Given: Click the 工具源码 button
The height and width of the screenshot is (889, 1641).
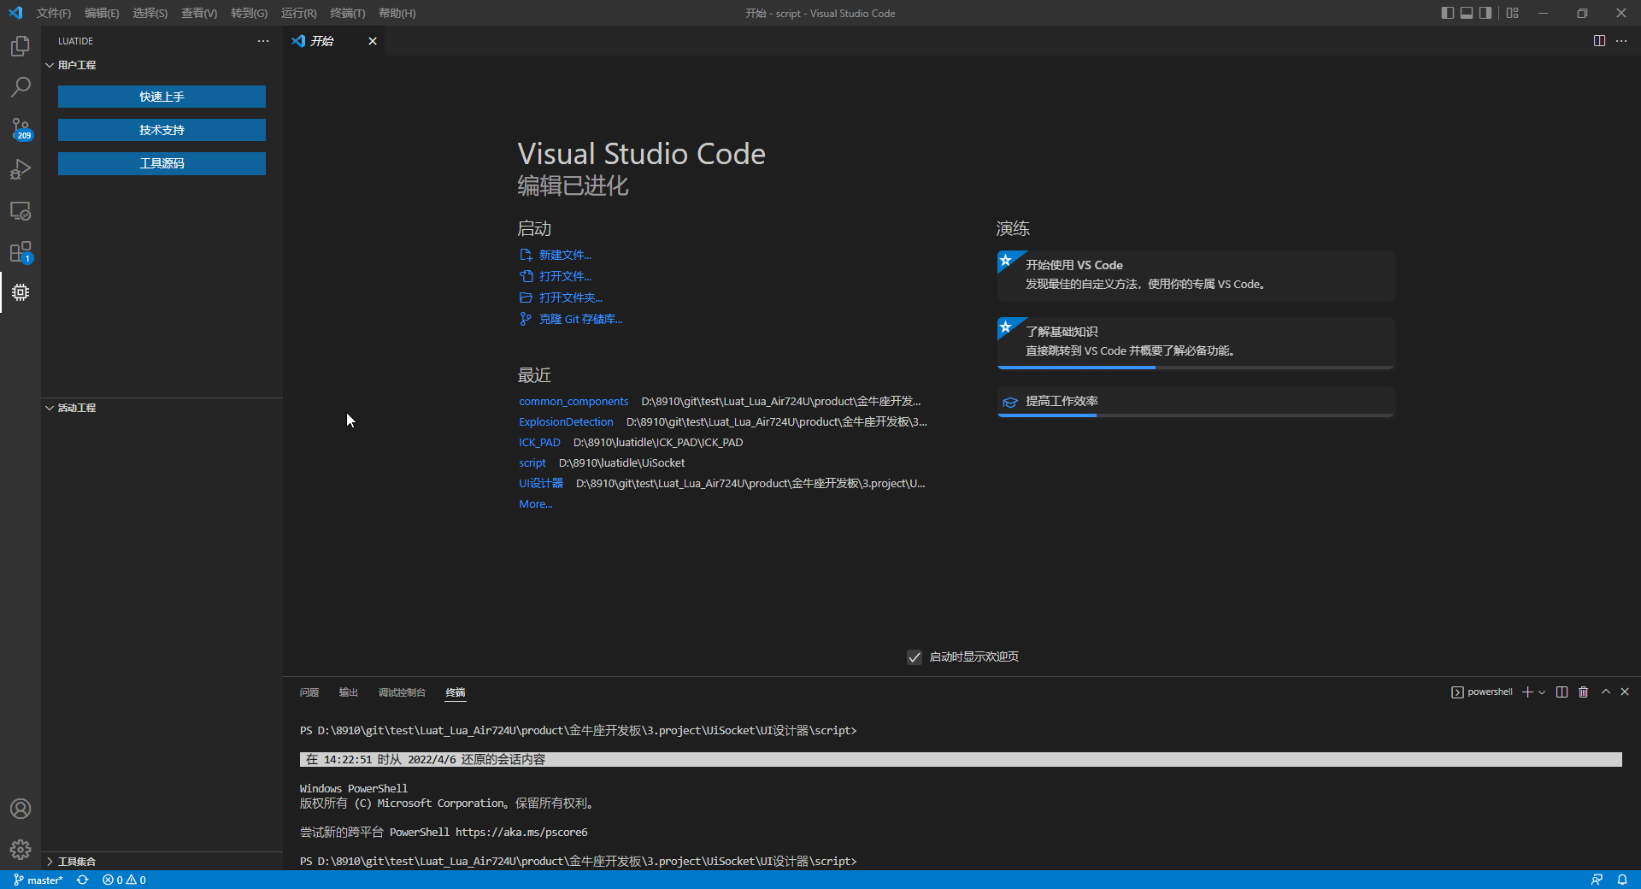Looking at the screenshot, I should tap(162, 163).
